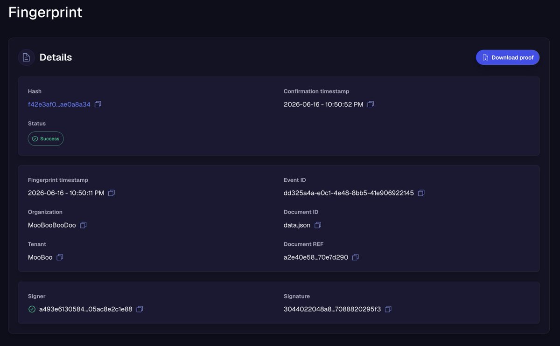Select the MooBooBooDoo organization name
The width and height of the screenshot is (560, 346).
click(x=52, y=225)
